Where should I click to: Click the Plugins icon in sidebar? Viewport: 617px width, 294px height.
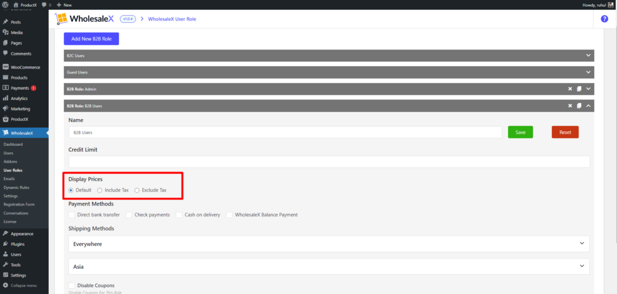5,244
